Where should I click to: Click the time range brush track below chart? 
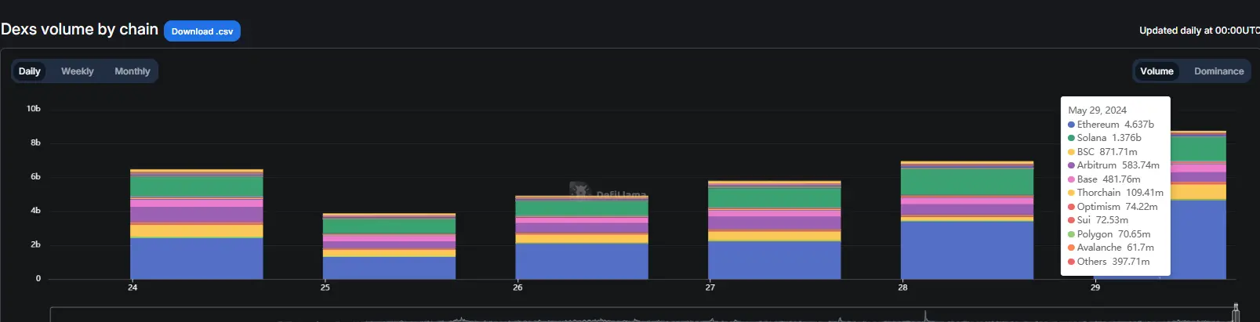(x=643, y=315)
